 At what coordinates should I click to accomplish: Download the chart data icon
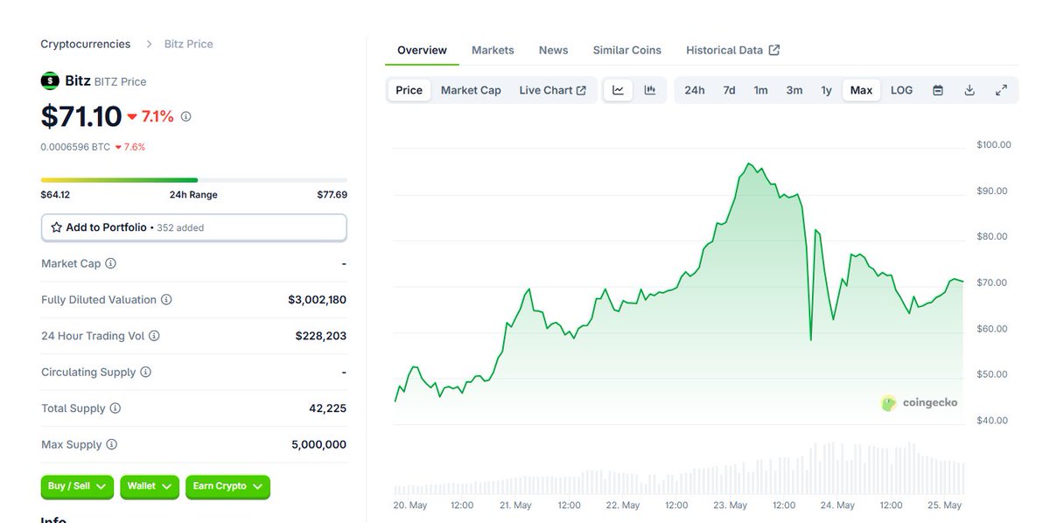click(x=969, y=90)
